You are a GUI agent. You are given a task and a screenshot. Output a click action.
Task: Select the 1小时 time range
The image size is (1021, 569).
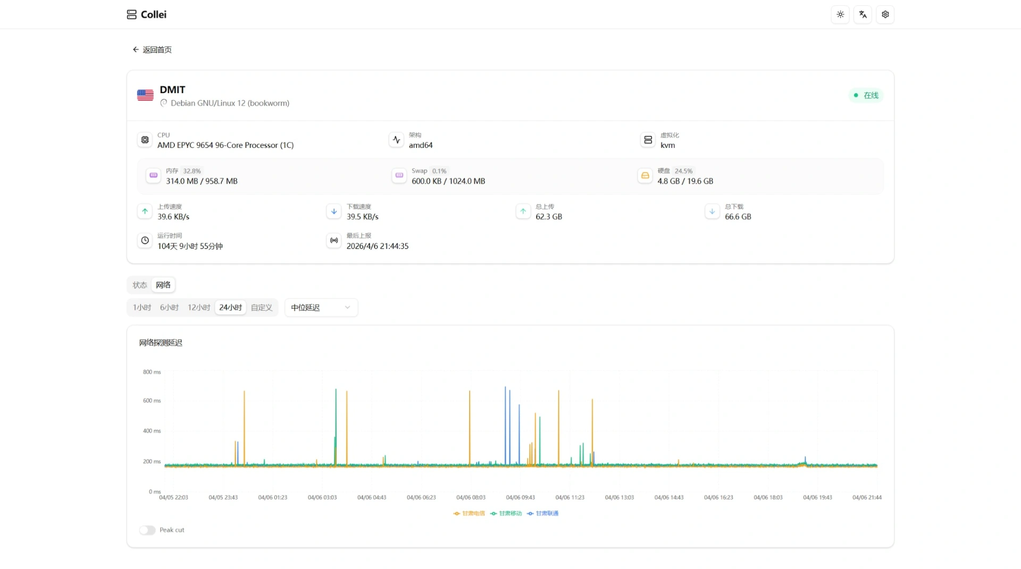142,308
